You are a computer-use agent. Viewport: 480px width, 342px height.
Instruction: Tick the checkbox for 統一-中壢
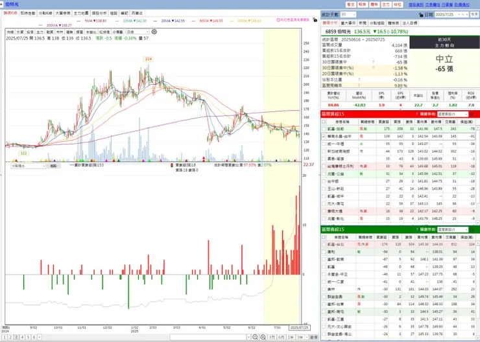tap(324, 144)
